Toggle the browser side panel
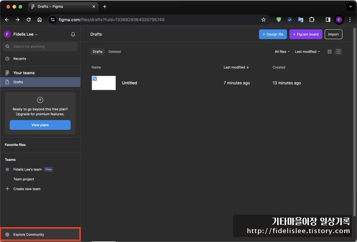The image size is (357, 242). [x=328, y=20]
